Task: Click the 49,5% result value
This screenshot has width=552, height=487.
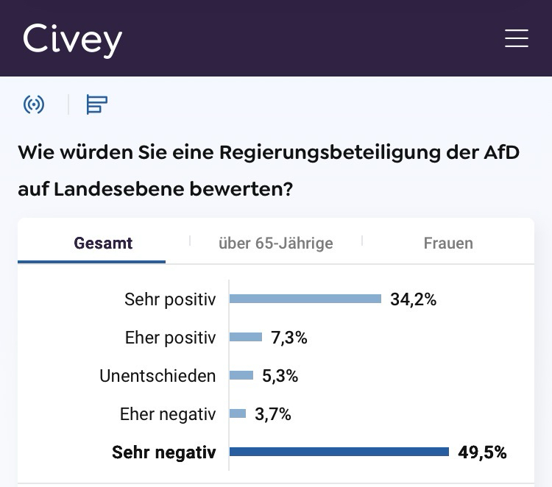Action: coord(482,452)
